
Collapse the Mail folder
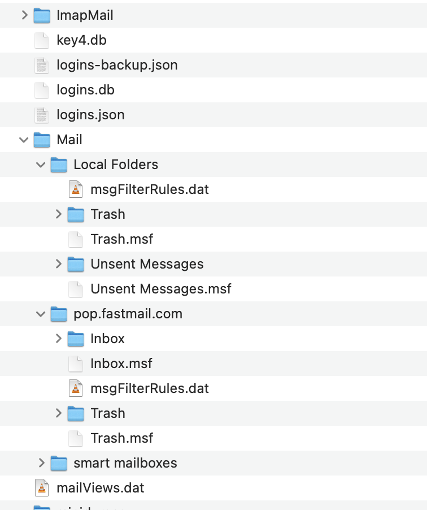coord(24,140)
